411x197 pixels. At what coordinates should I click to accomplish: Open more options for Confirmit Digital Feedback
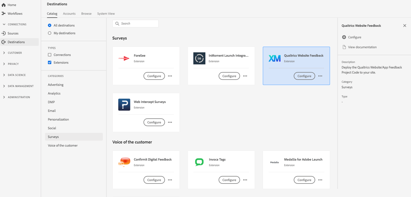[170, 180]
